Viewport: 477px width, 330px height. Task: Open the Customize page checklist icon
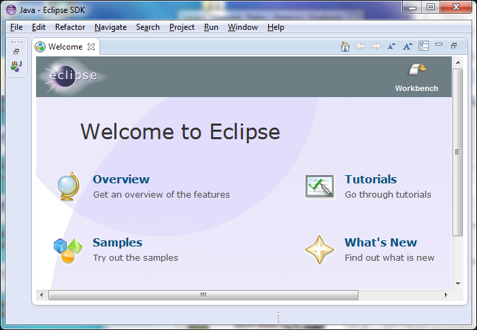point(423,46)
